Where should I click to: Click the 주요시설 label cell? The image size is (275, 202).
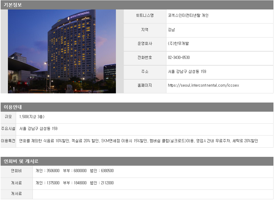tap(8, 129)
